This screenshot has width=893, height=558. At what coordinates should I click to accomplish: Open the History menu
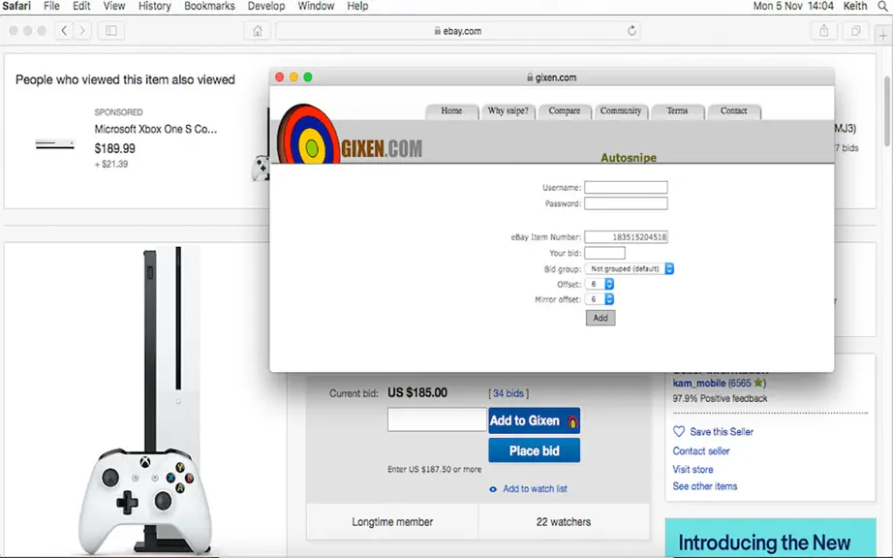point(155,6)
